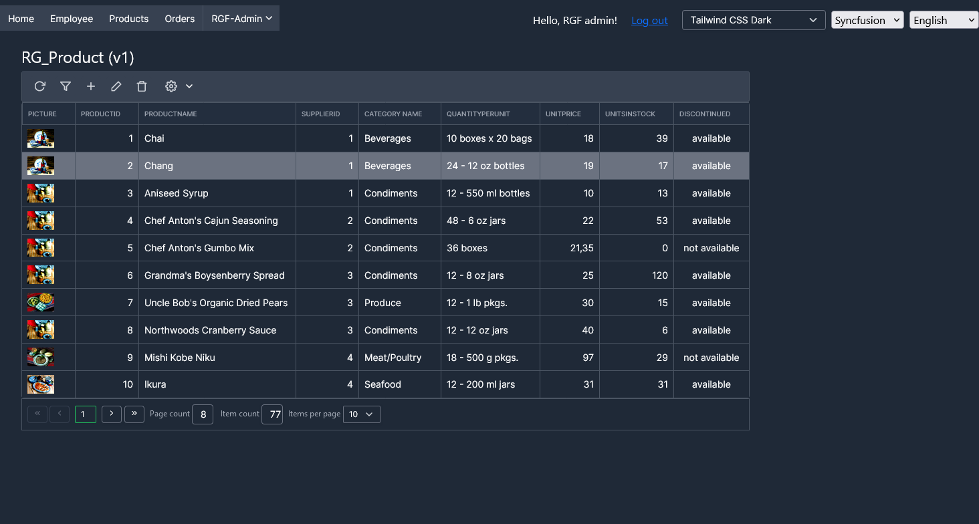Navigate to the Orders page
979x524 pixels.
[179, 19]
